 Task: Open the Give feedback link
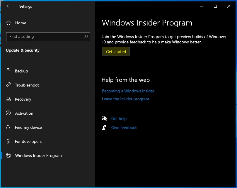pos(124,128)
